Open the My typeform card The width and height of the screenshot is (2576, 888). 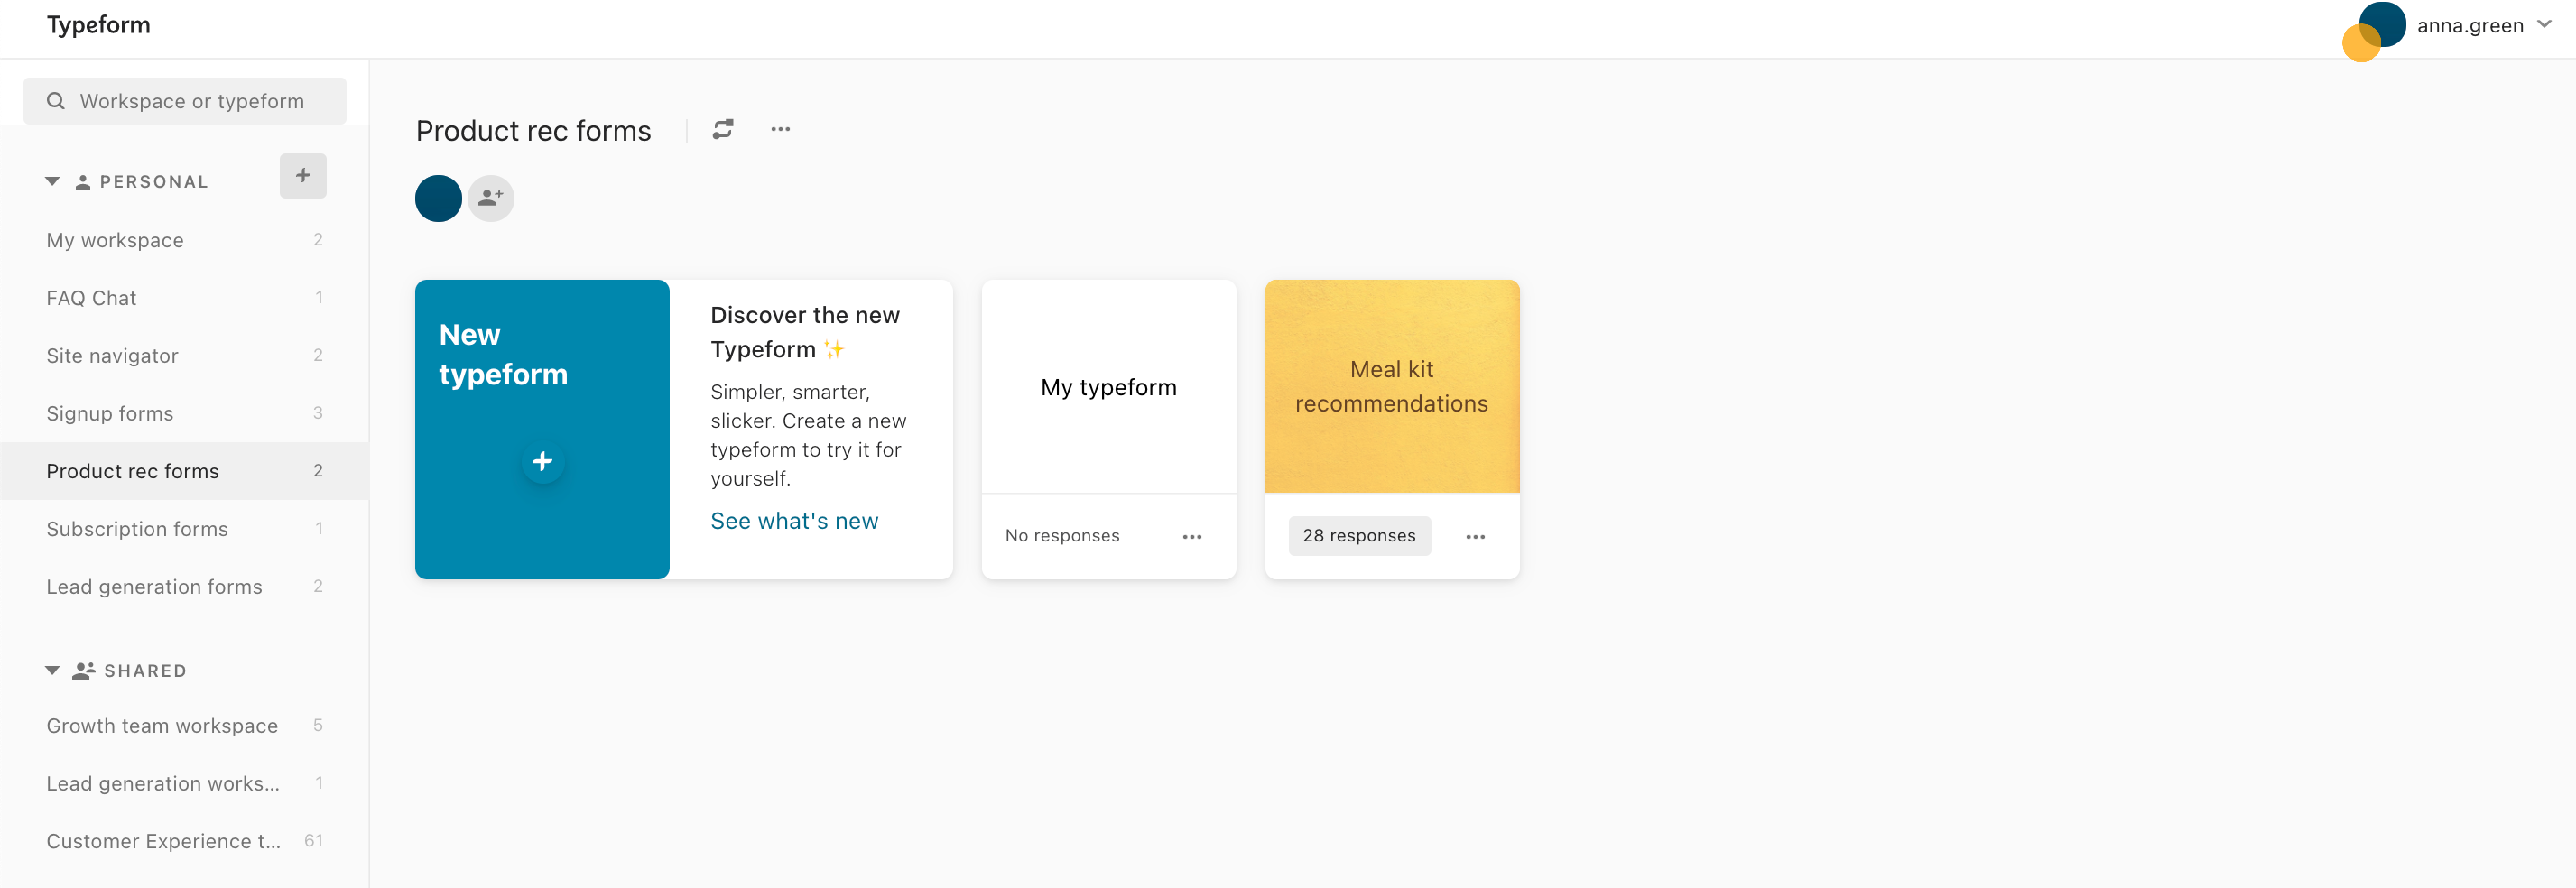click(x=1108, y=387)
